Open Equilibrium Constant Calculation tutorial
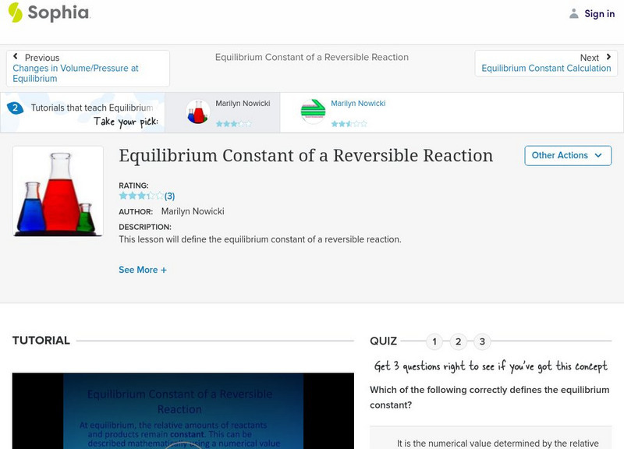Image resolution: width=624 pixels, height=449 pixels. pos(546,68)
